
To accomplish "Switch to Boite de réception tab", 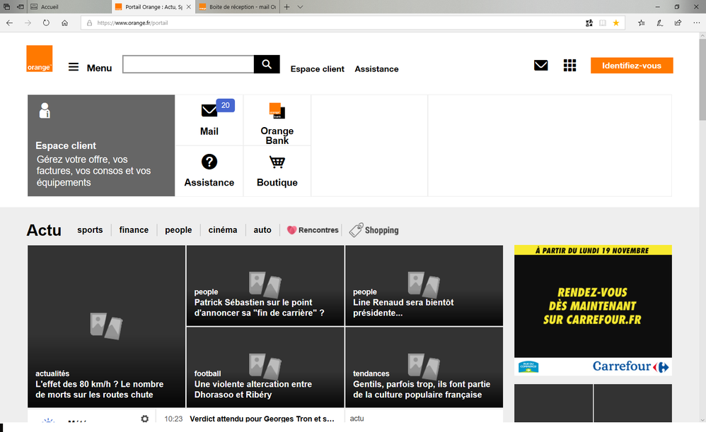I will 238,7.
